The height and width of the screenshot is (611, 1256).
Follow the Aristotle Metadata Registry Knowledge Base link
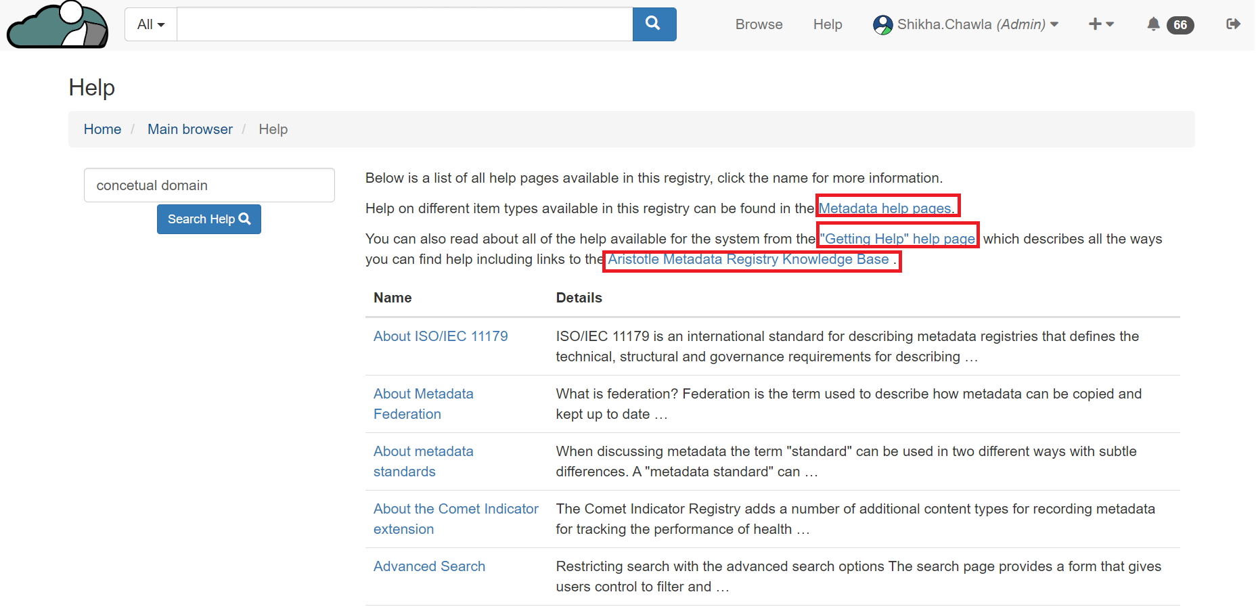[748, 259]
